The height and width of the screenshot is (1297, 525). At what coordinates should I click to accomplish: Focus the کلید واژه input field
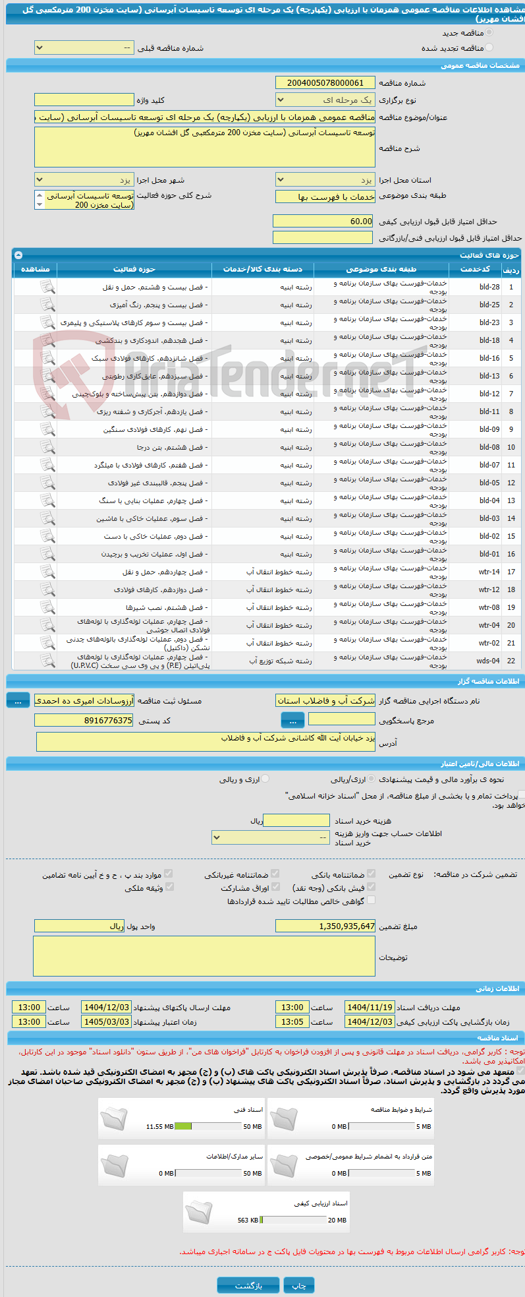point(84,100)
